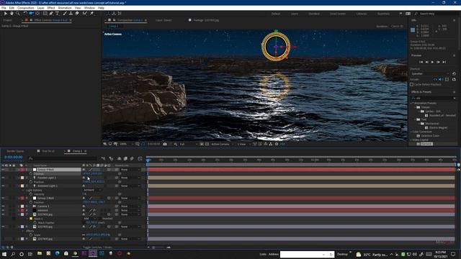Select the Brush tool
Viewport: 461px width, 259px height.
(65, 14)
